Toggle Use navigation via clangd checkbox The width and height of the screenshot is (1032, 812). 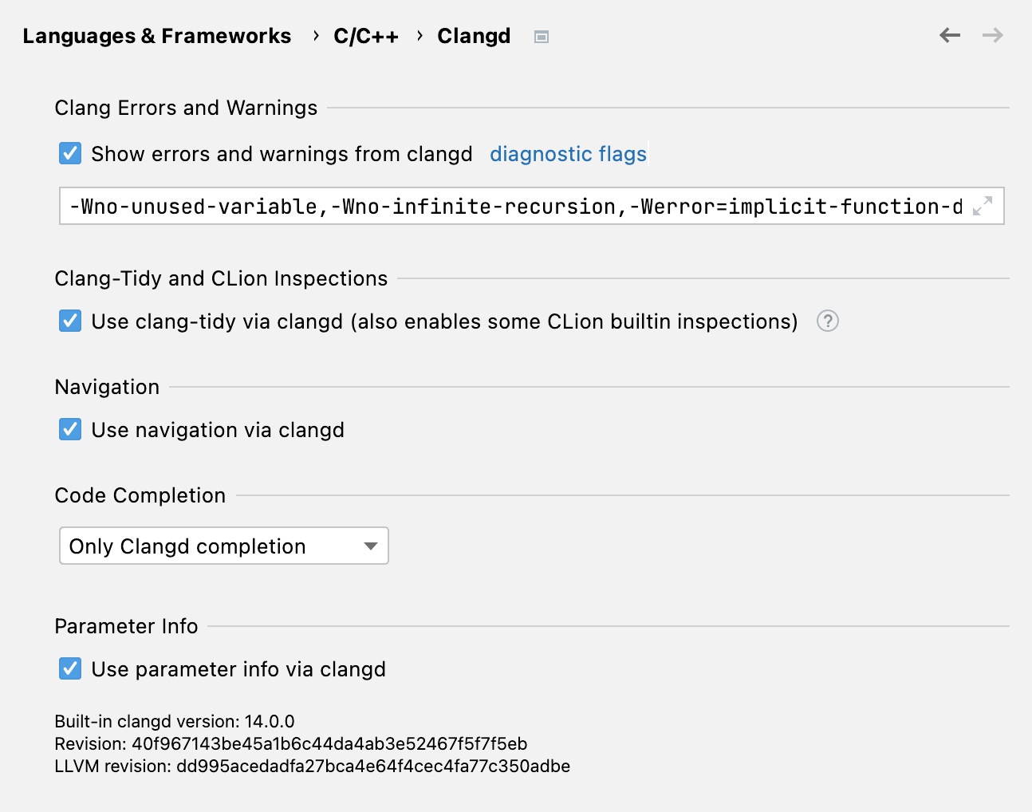point(70,429)
